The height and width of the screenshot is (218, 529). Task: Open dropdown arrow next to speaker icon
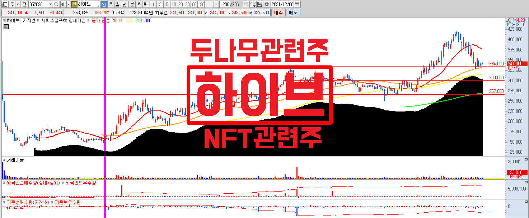pos(68,4)
